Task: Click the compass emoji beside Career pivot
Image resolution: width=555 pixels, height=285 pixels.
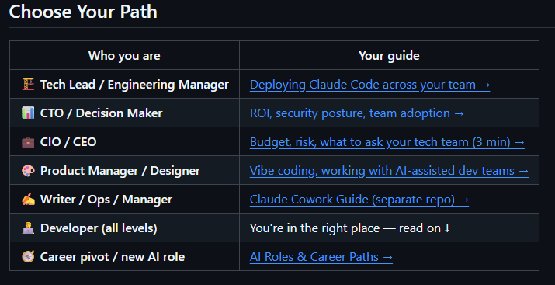Action: pos(28,257)
